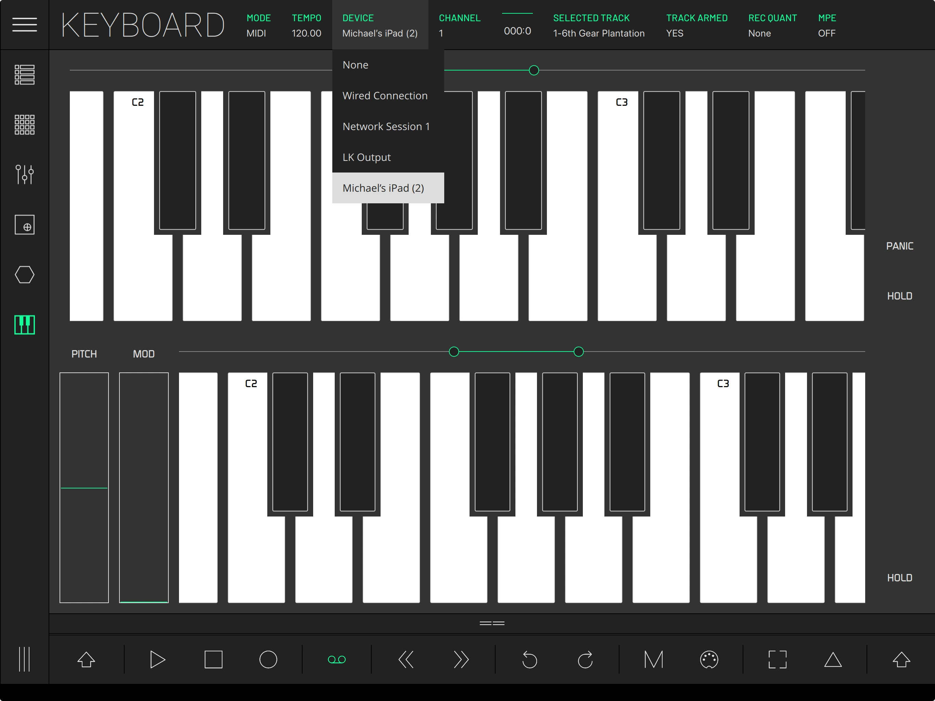Open the matrix grid view icon
935x701 pixels.
[25, 125]
